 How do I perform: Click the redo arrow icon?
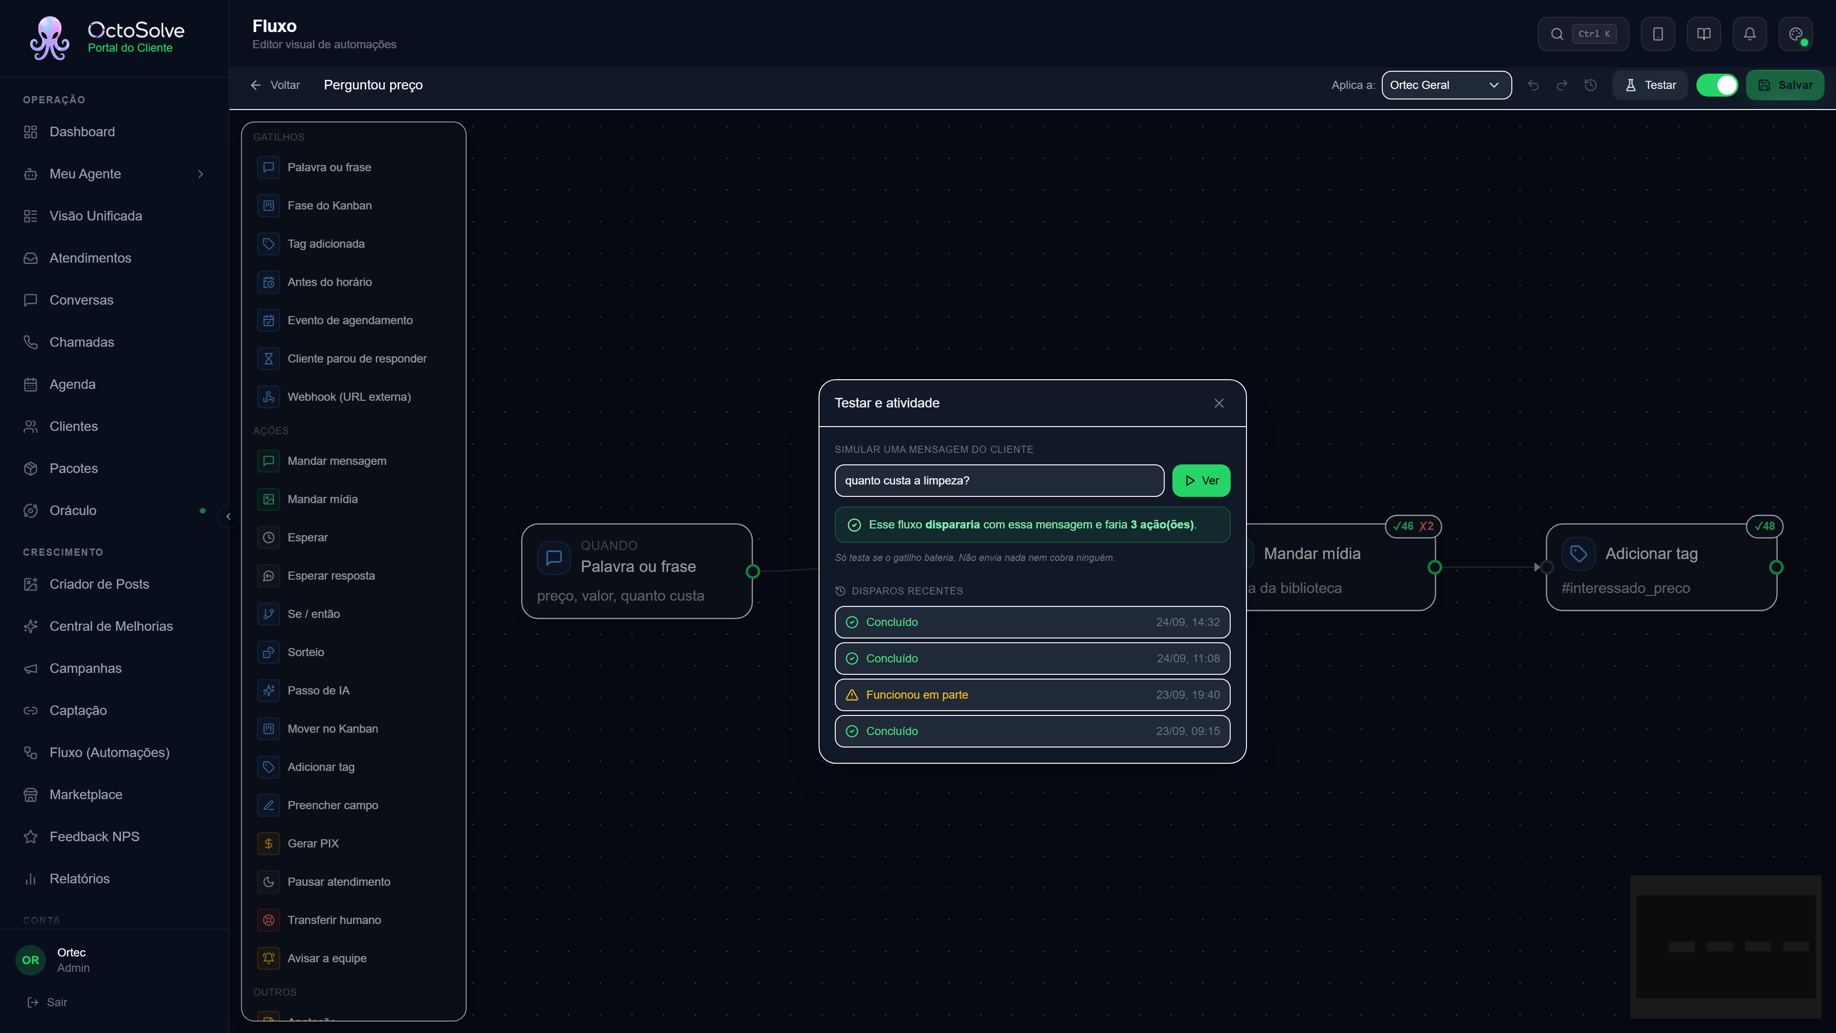pyautogui.click(x=1562, y=85)
